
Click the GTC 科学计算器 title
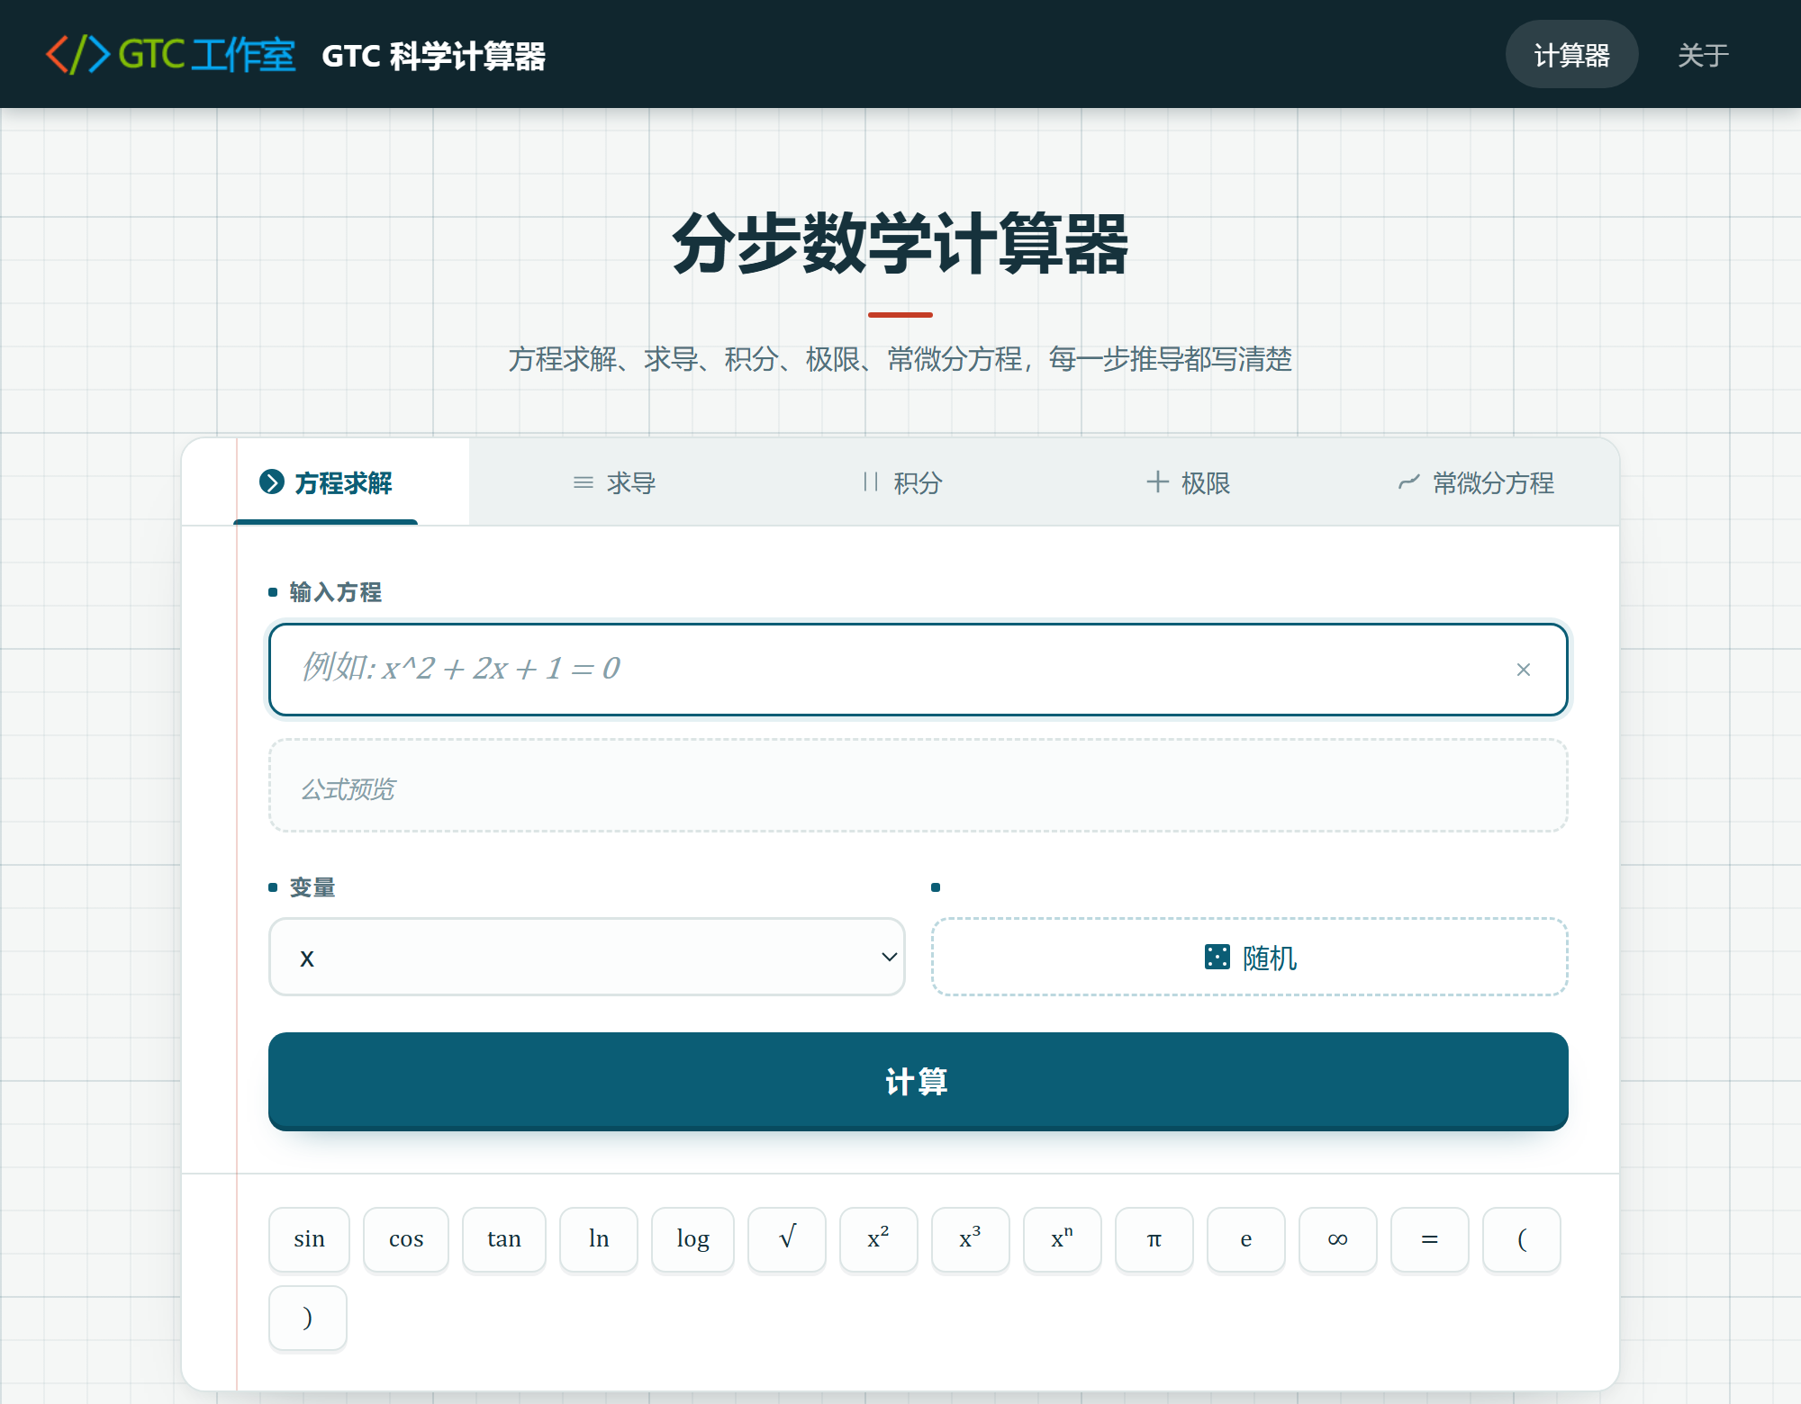coord(433,56)
